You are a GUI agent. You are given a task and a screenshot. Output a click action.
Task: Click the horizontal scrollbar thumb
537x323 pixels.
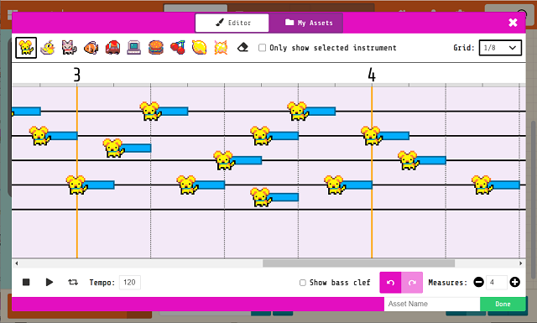point(358,263)
